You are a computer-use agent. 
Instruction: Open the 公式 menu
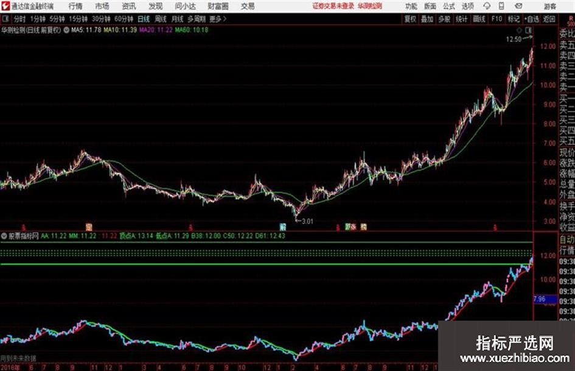449,6
